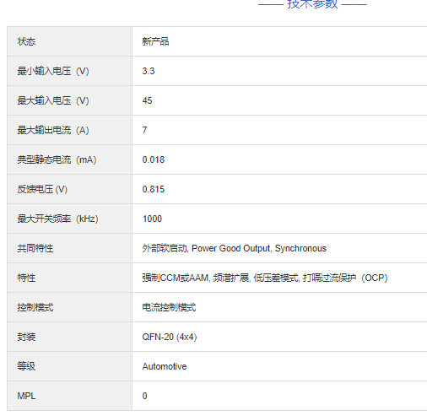Viewport: 427px width, 416px height.
Task: Click the 0.018 quiescent current value
Action: [154, 159]
